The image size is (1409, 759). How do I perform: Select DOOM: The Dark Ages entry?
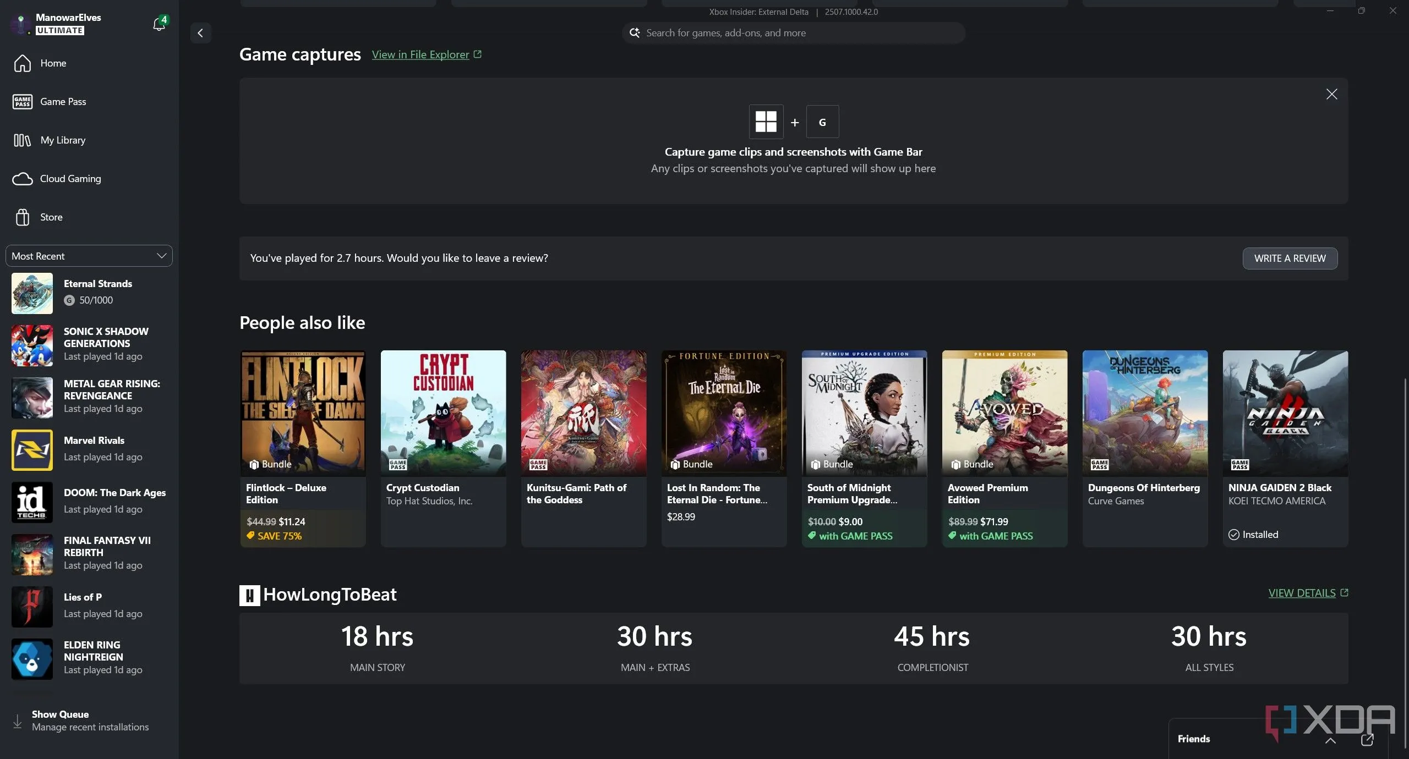(89, 502)
